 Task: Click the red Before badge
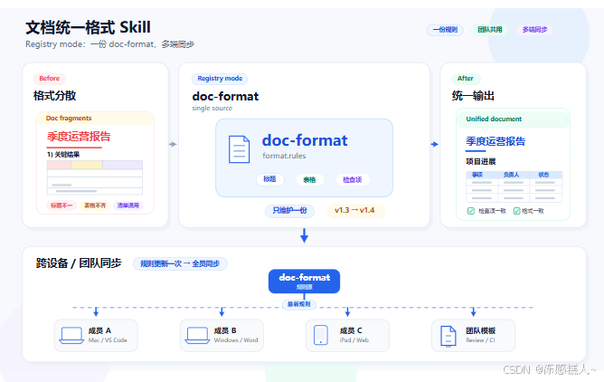pyautogui.click(x=50, y=78)
